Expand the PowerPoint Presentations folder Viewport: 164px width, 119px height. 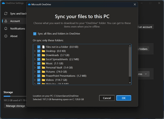click(x=35, y=76)
